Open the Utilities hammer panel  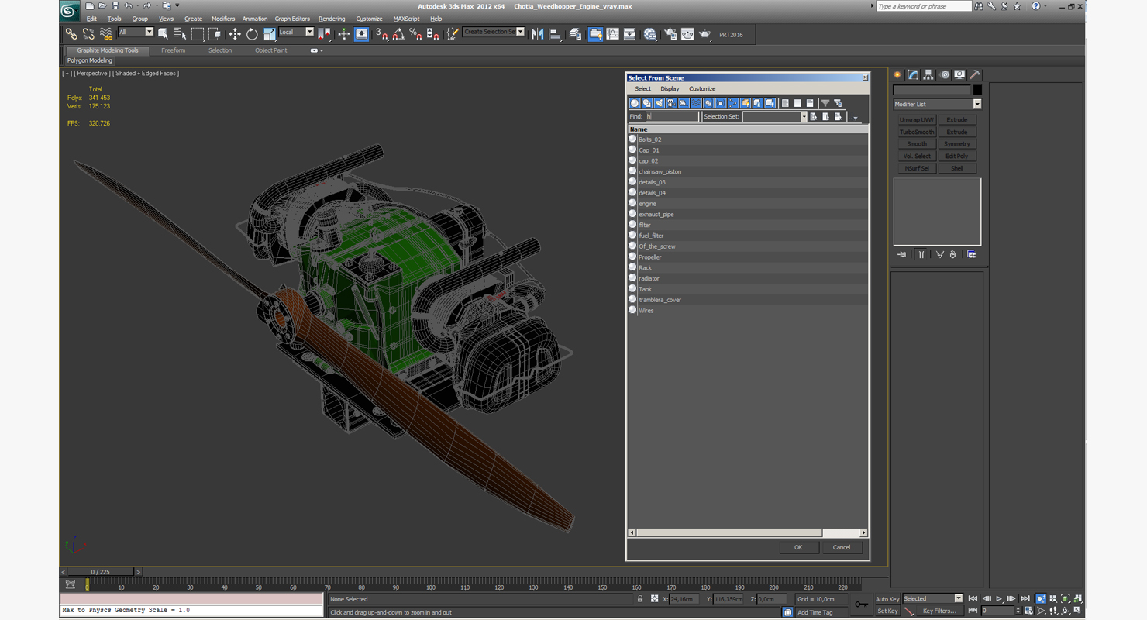point(975,75)
